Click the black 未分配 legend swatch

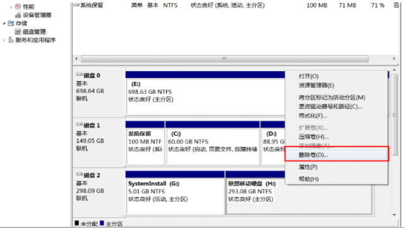[x=76, y=223]
